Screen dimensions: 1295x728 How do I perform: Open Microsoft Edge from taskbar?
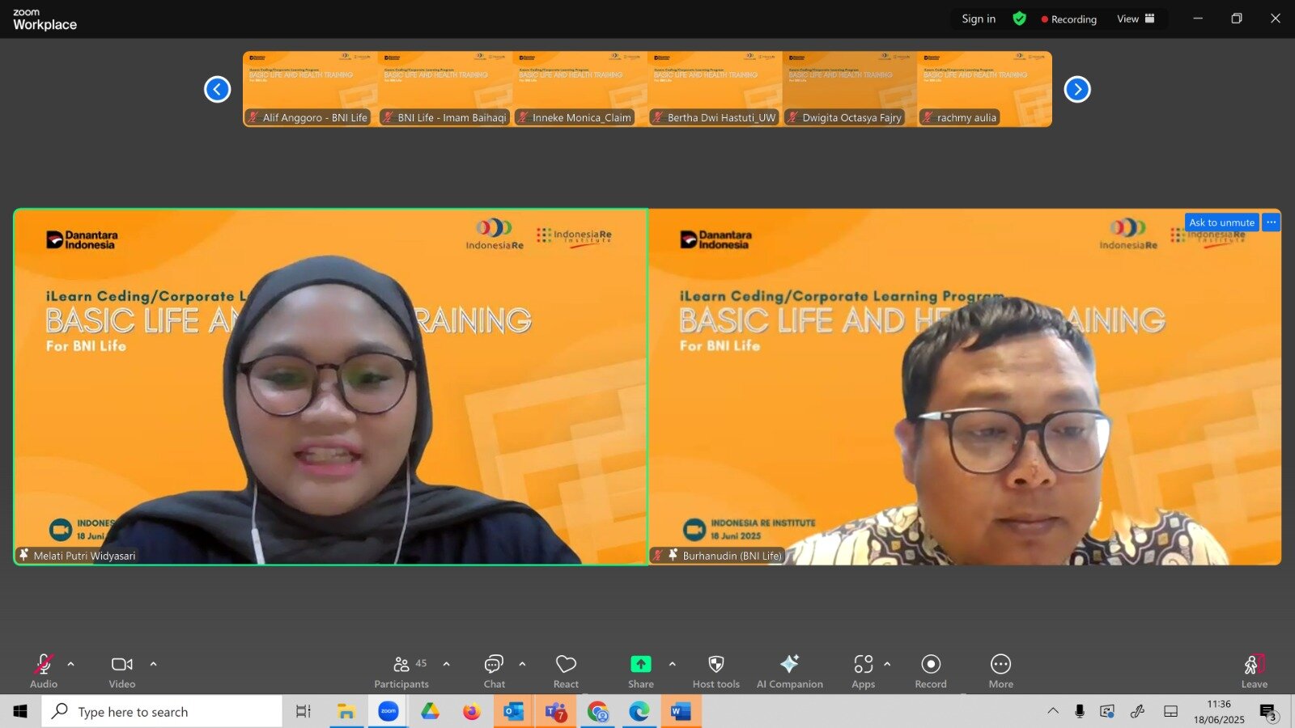coord(639,712)
